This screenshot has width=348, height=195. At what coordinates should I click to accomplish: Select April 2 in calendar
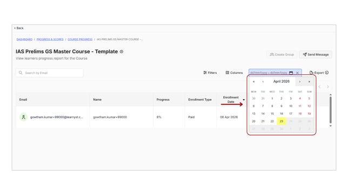click(x=282, y=99)
